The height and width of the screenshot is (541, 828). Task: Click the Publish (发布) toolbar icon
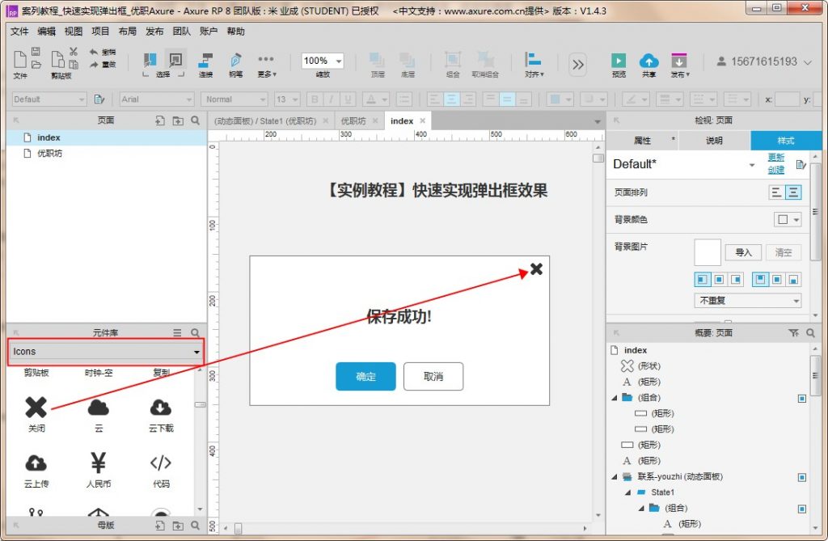679,61
